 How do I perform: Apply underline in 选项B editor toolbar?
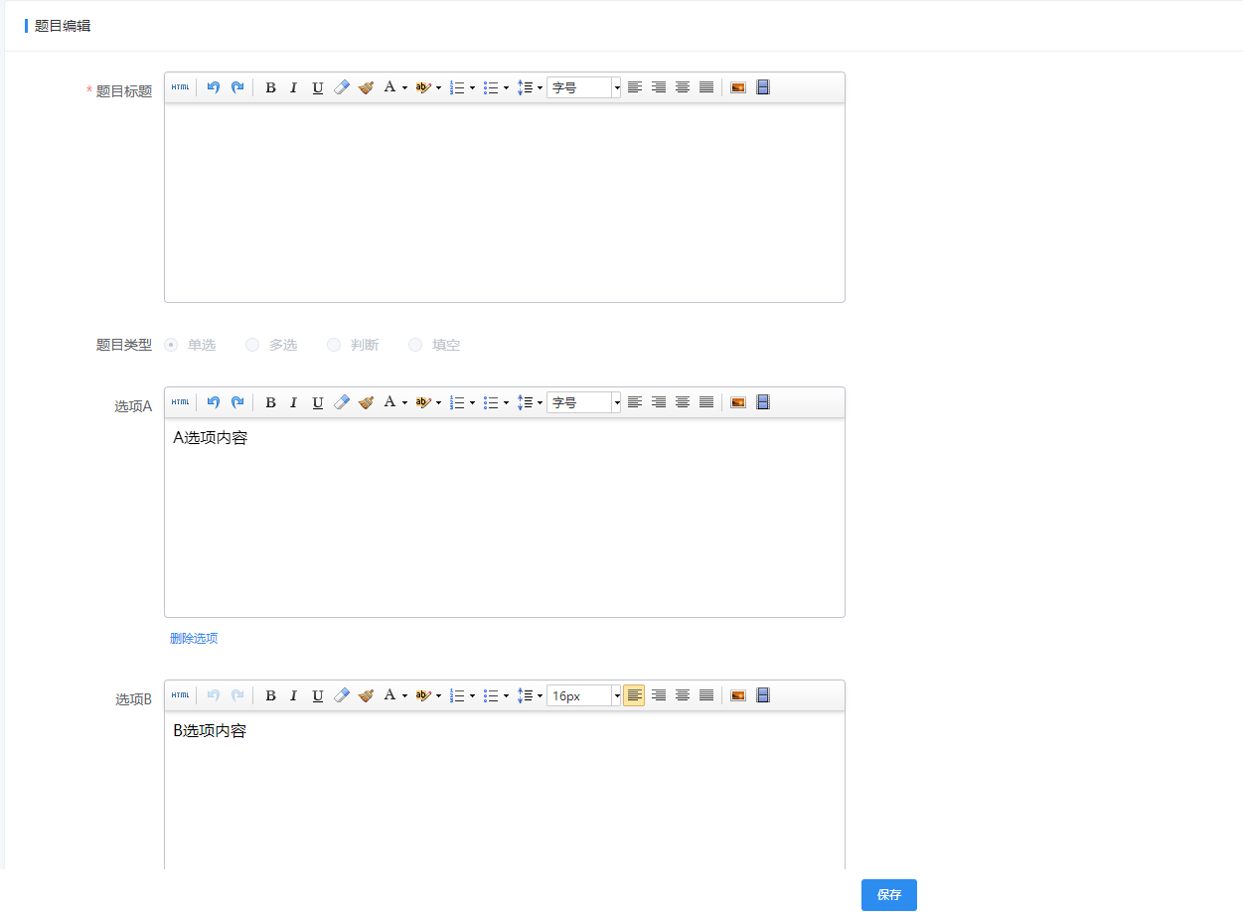click(318, 695)
